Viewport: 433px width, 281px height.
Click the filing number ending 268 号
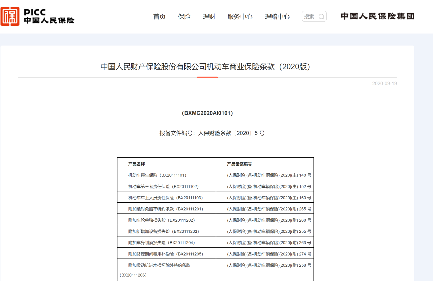pyautogui.click(x=269, y=220)
